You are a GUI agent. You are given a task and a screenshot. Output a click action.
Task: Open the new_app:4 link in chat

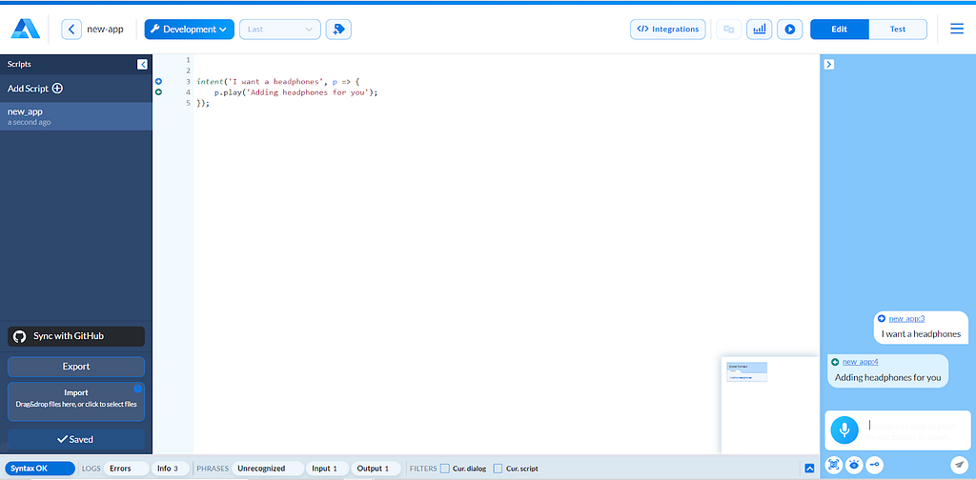pos(861,362)
